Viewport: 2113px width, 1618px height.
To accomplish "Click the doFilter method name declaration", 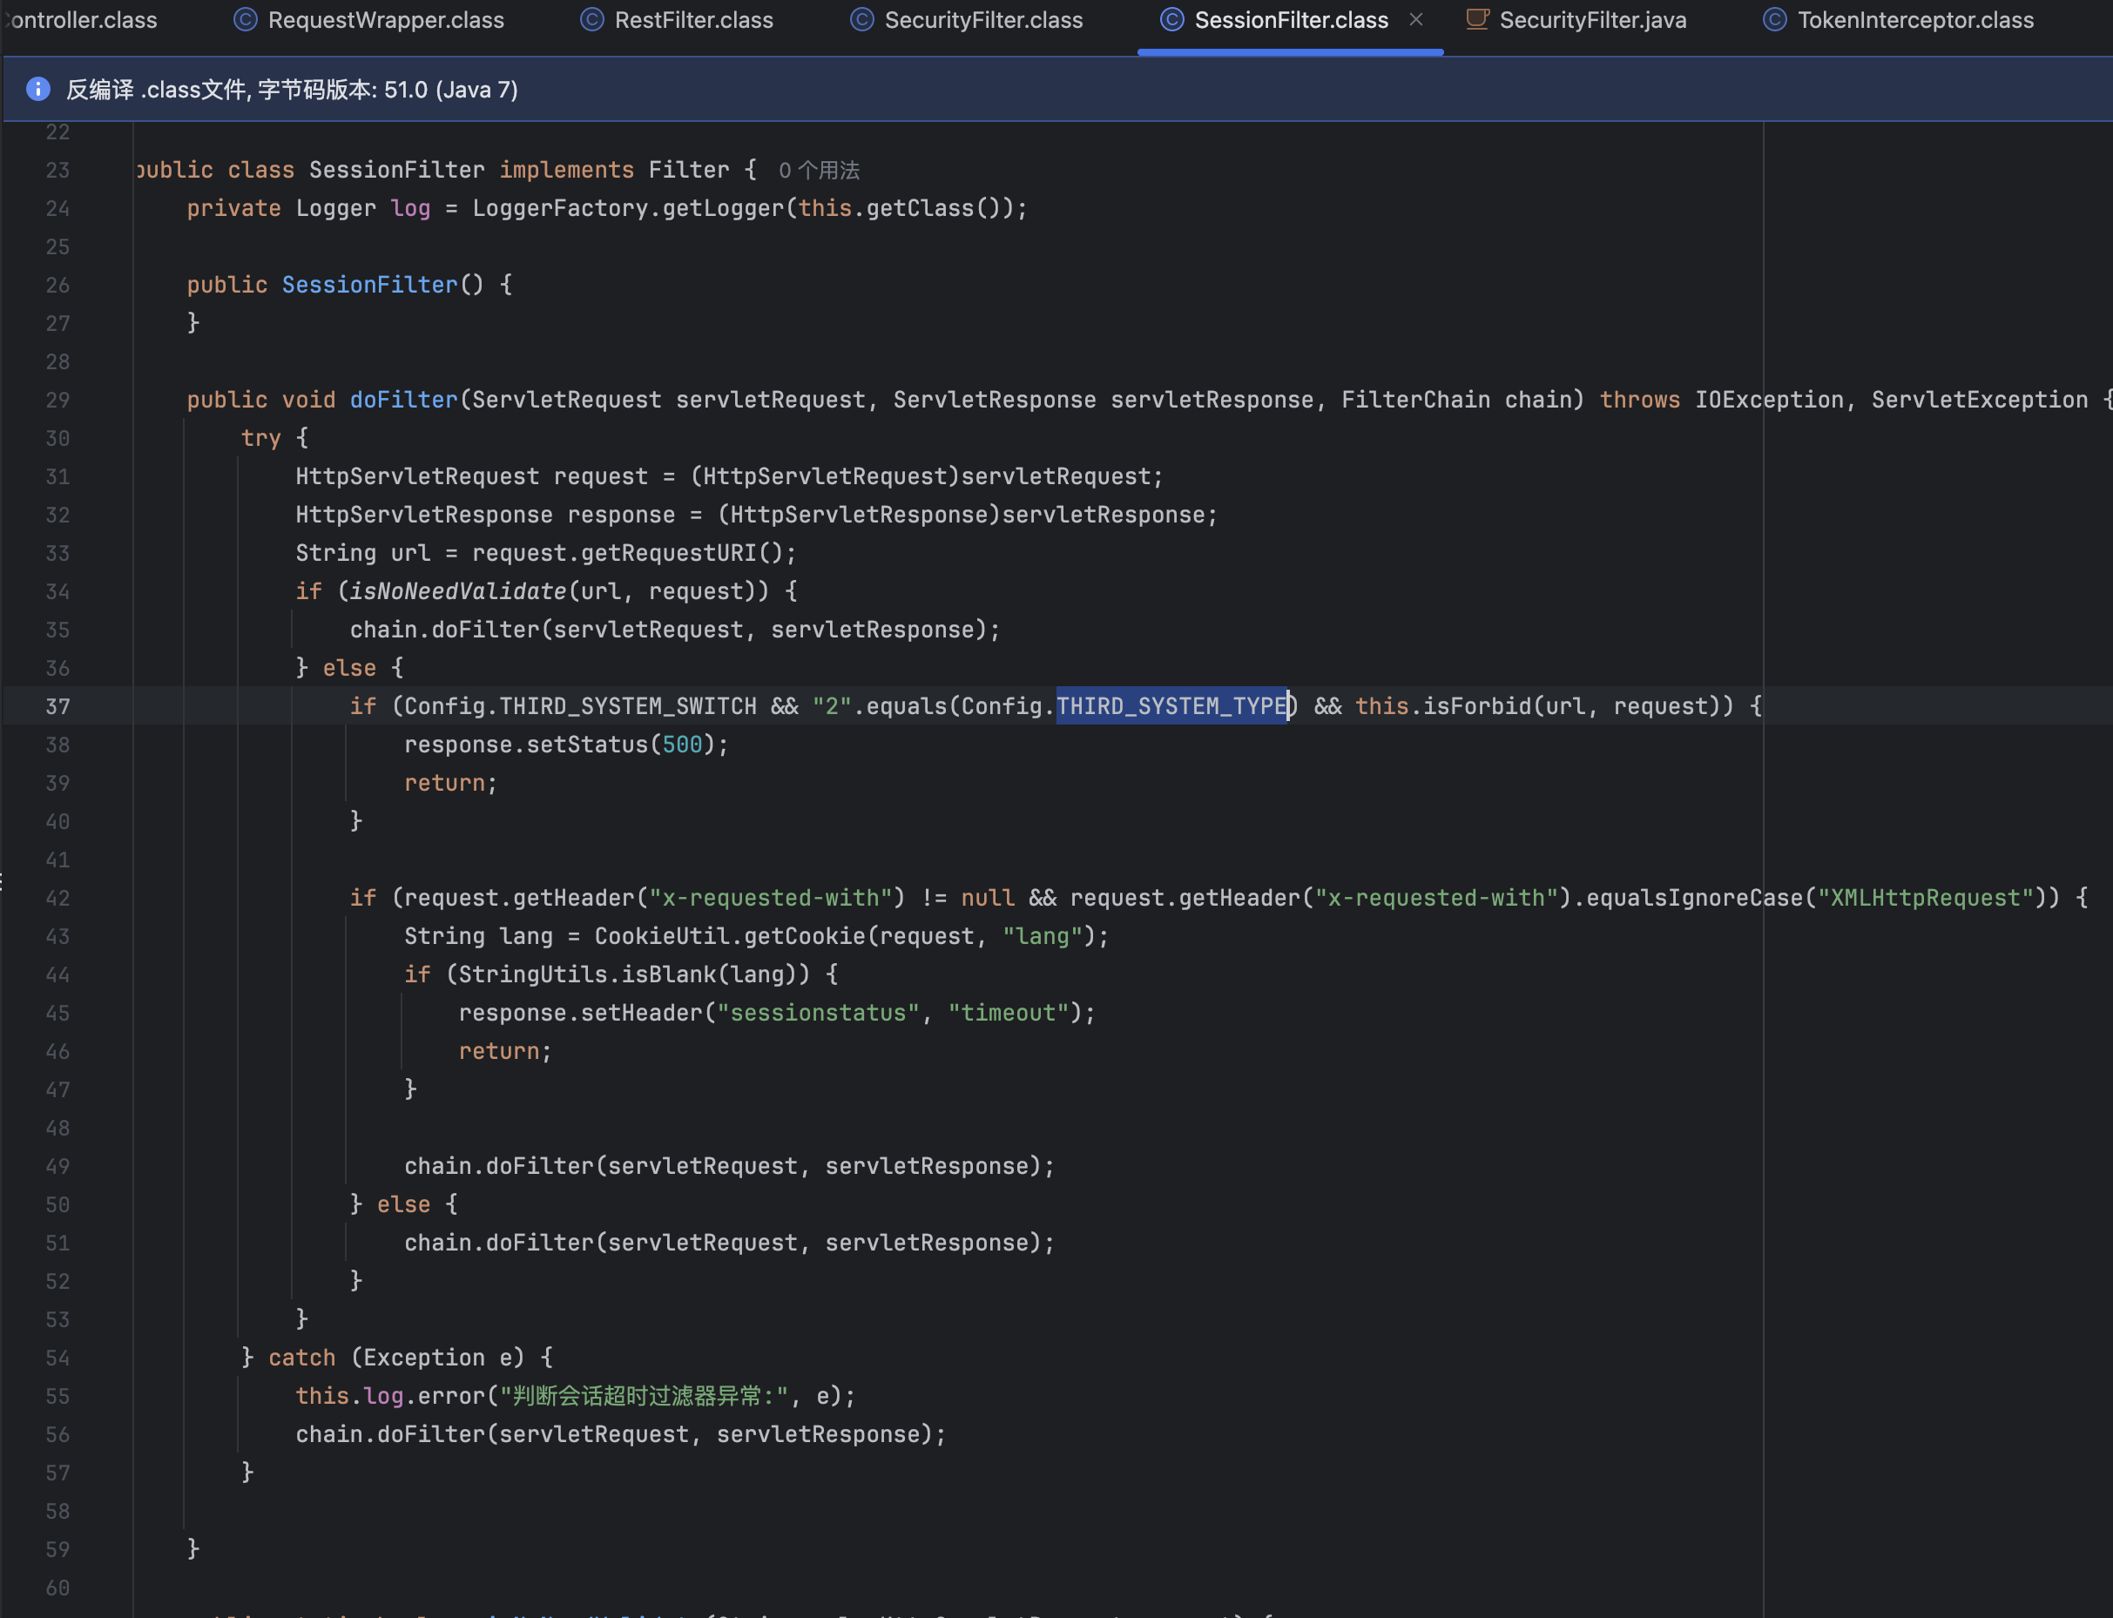I will pyautogui.click(x=403, y=400).
